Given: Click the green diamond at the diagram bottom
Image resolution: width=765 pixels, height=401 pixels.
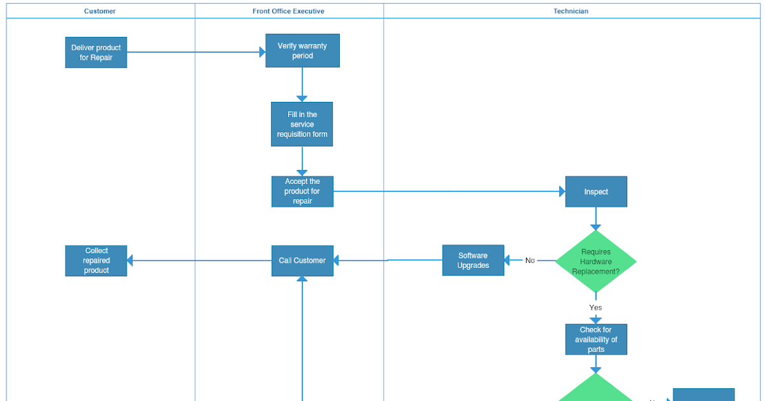Looking at the screenshot, I should tap(595, 391).
